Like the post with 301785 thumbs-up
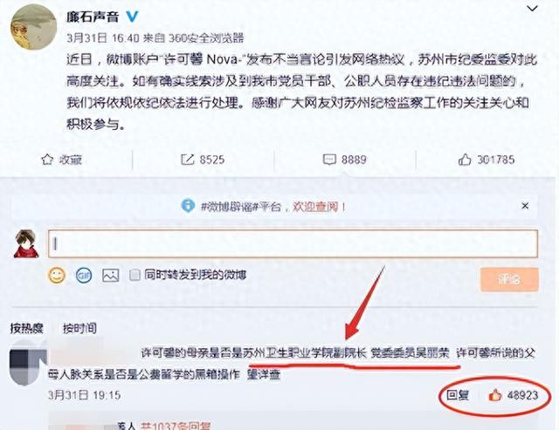This screenshot has height=430, width=559. click(465, 160)
